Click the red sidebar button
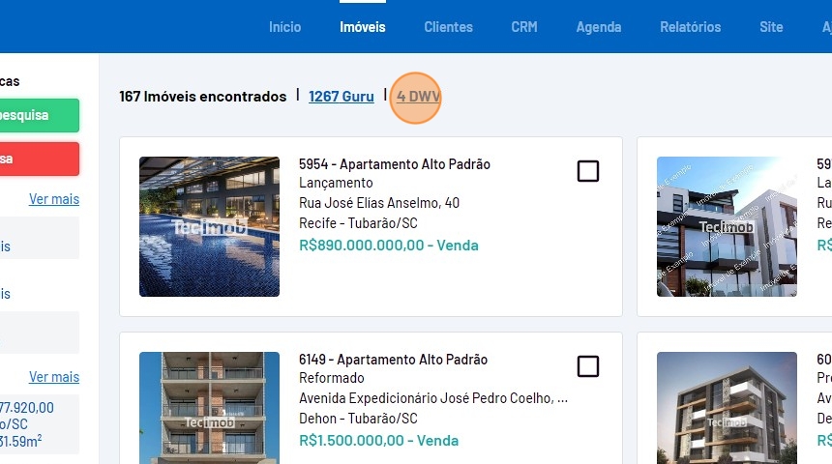Screen dimensions: 832x464 (39, 159)
